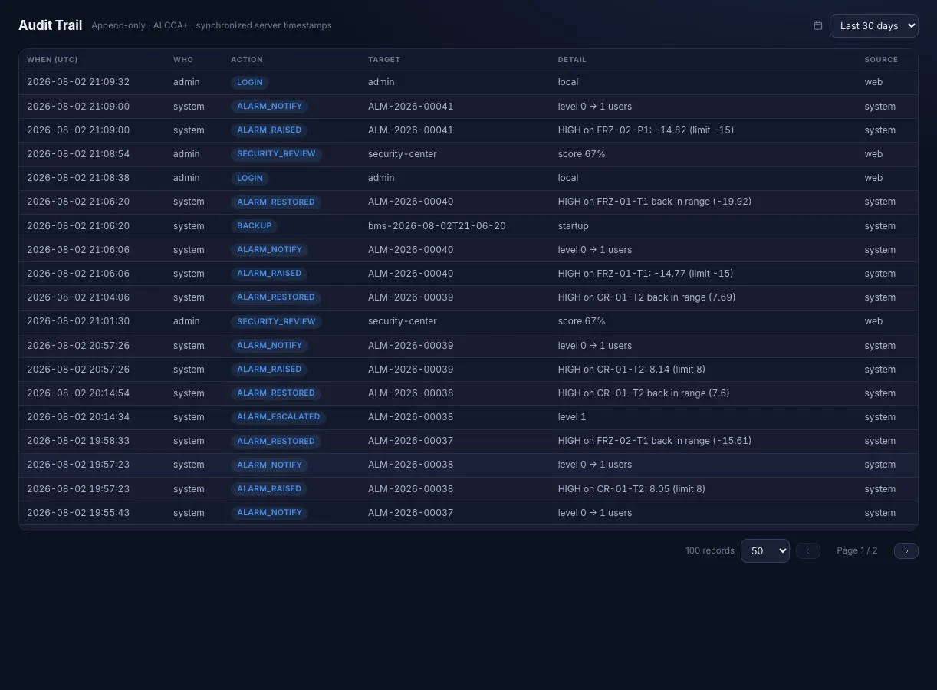Click the BACKUP action badge
Viewport: 937px width, 690px height.
click(255, 226)
